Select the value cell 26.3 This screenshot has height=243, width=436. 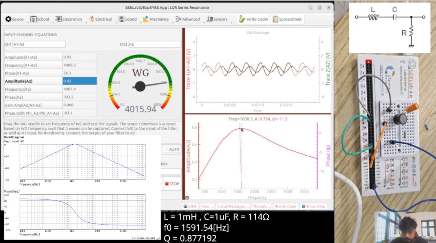tap(80, 73)
